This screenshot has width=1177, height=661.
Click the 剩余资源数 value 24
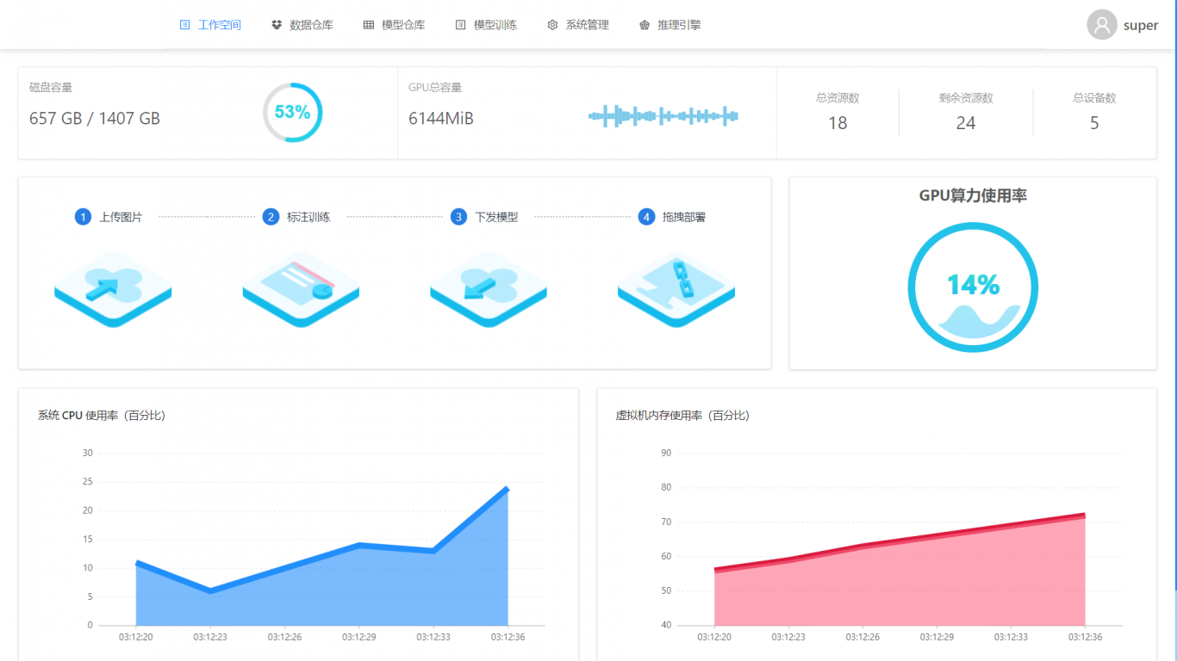click(966, 123)
